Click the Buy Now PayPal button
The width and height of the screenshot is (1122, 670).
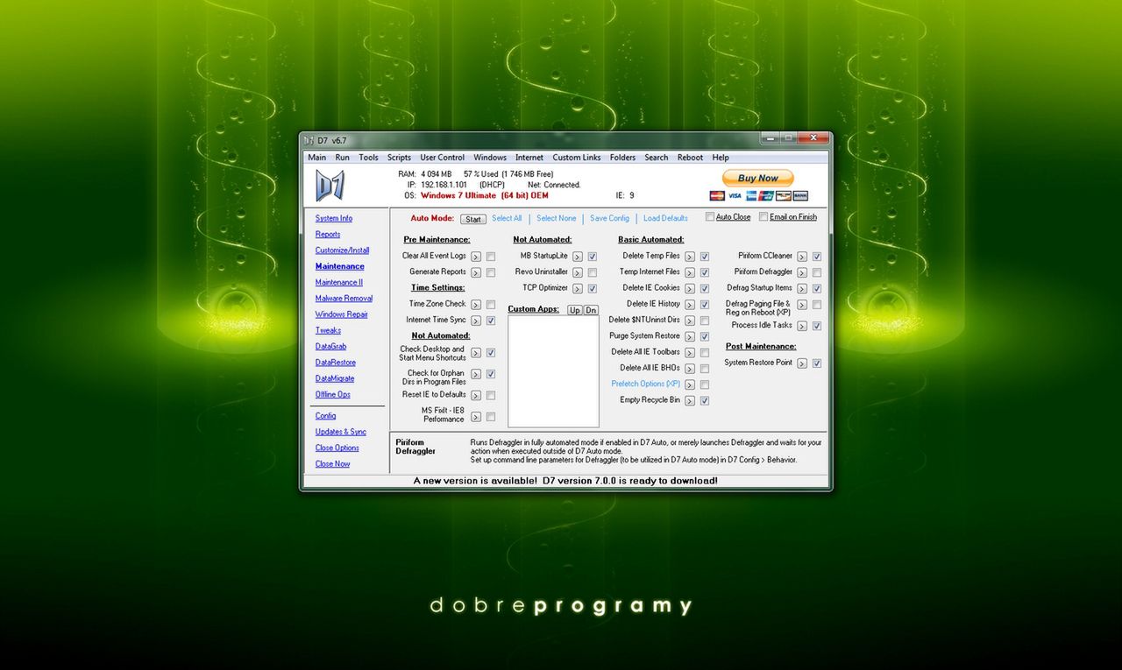[x=758, y=178]
